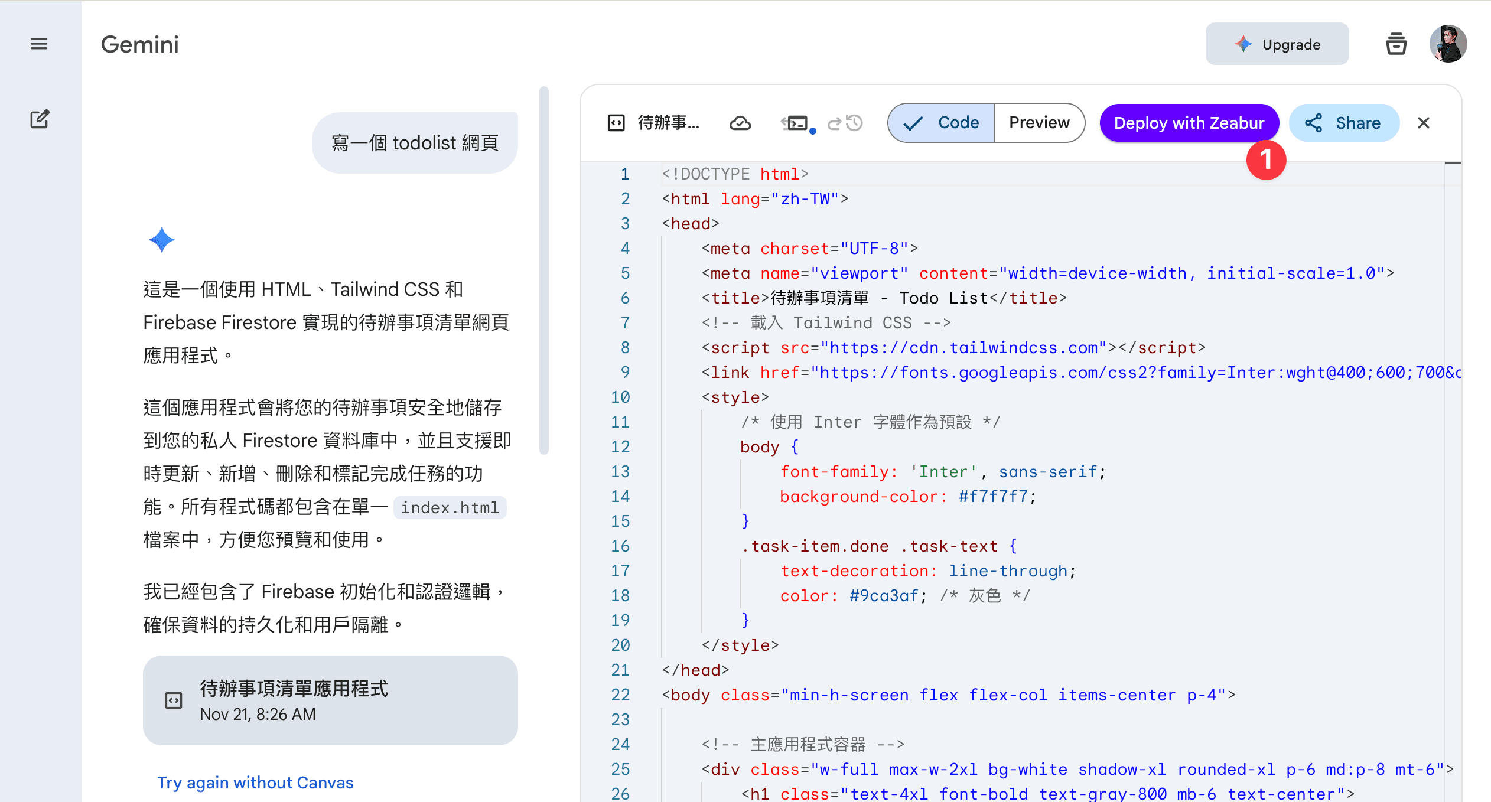Open the stacked tray icon near Upgrade
1491x802 pixels.
[x=1396, y=44]
